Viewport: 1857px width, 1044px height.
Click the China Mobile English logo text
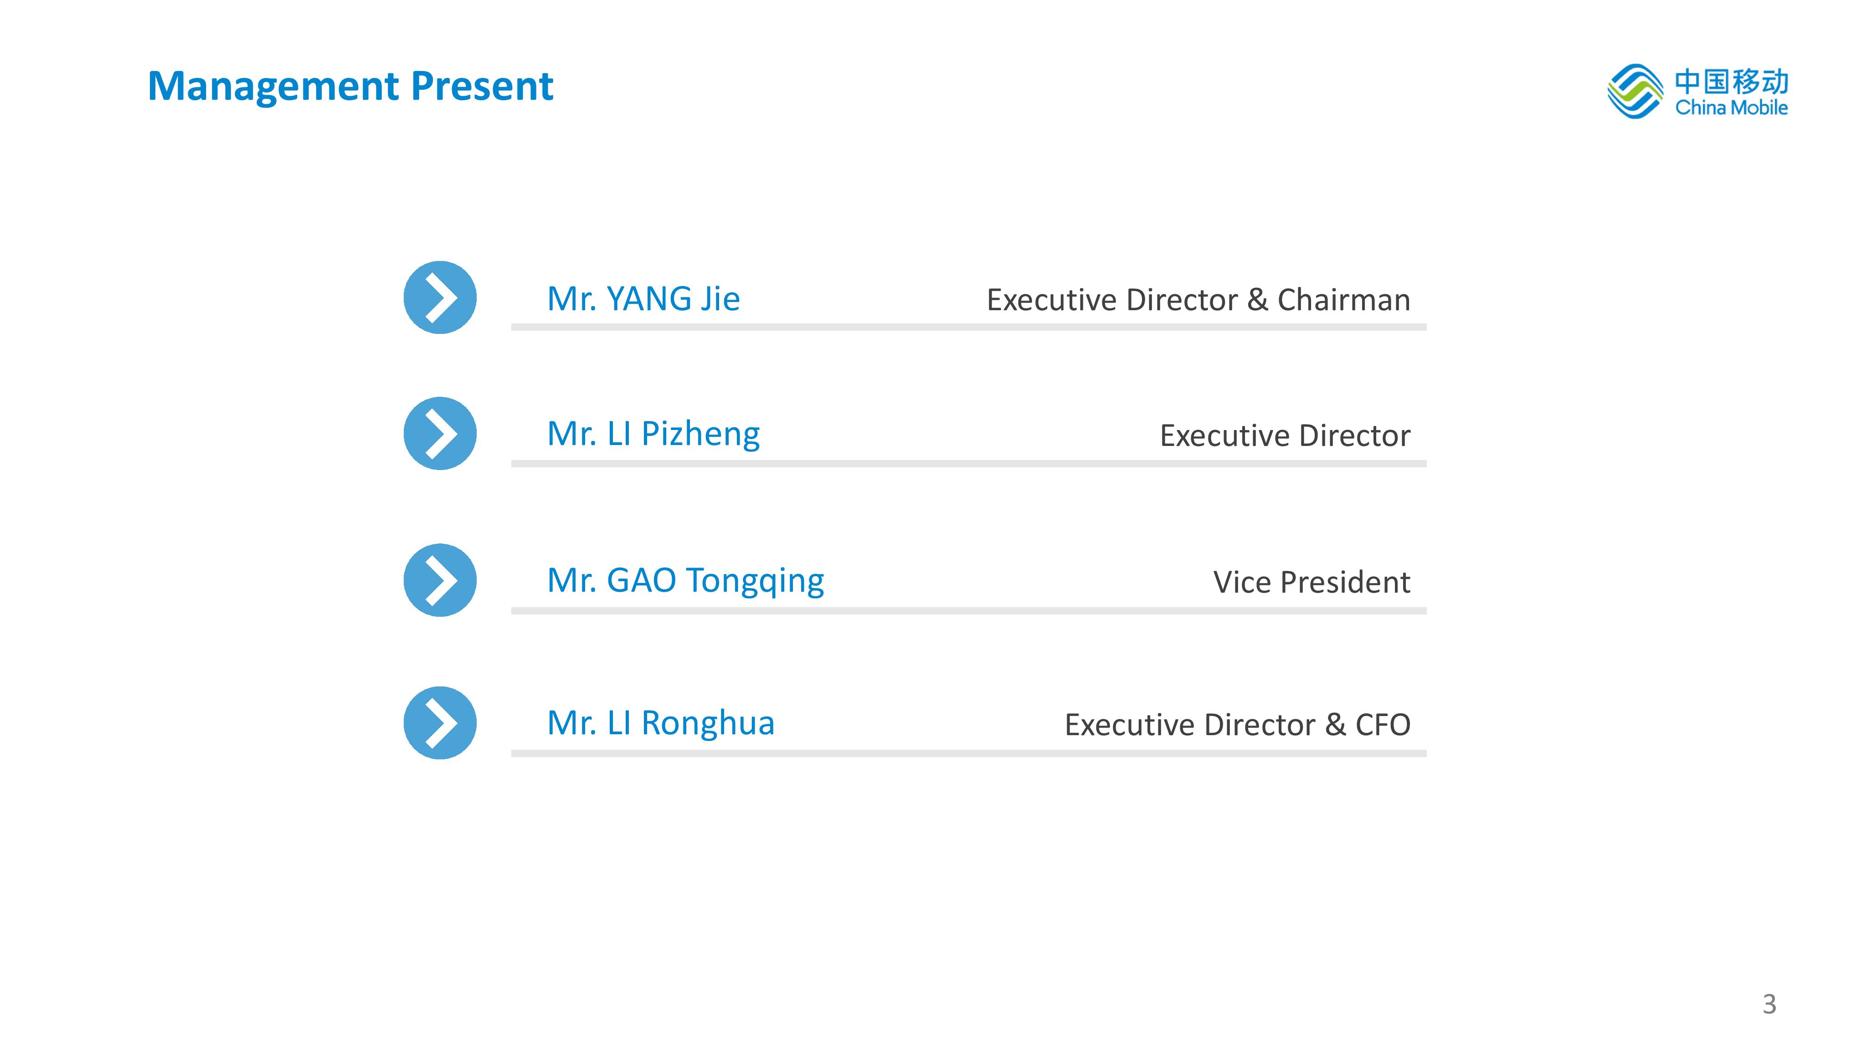click(1732, 108)
